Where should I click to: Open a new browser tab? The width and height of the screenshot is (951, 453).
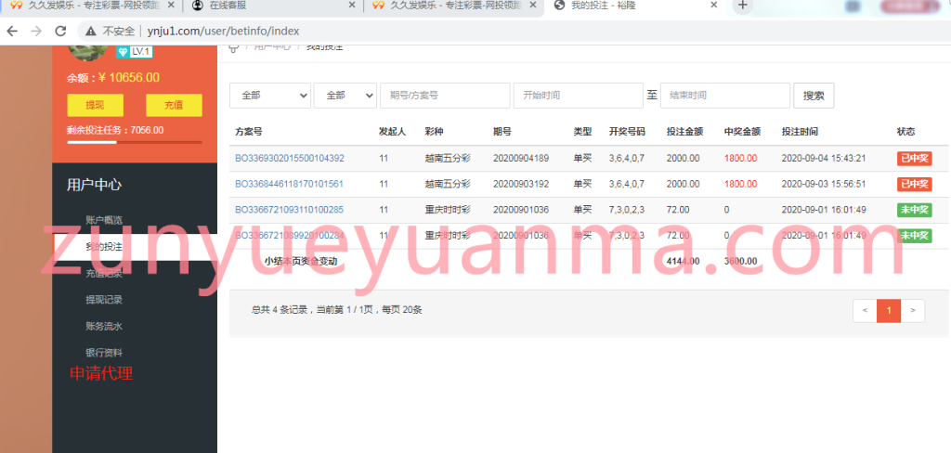[x=742, y=6]
